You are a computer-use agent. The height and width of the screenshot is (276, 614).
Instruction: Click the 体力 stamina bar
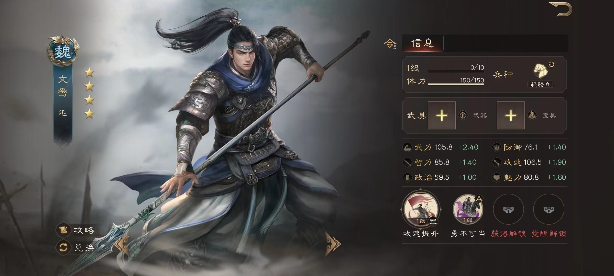coord(456,84)
